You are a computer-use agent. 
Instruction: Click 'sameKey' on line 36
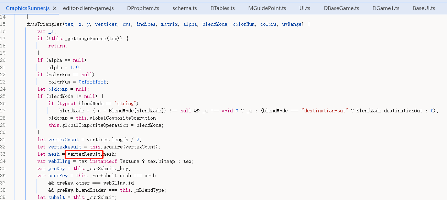click(x=58, y=176)
